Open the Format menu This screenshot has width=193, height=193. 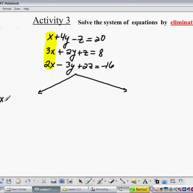click(x=7, y=9)
